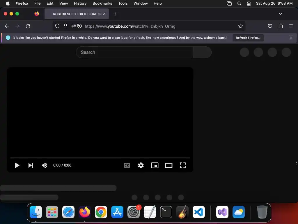Open the Tools menu
This screenshot has width=298, height=224.
123,3
